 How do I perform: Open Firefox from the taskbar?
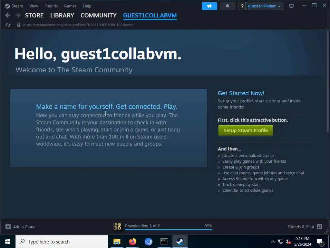(132, 242)
